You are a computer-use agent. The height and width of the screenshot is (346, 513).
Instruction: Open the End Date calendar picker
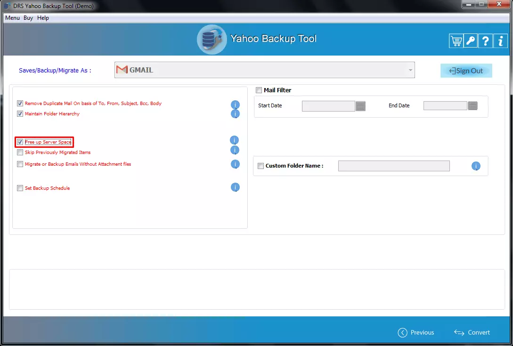(x=473, y=105)
